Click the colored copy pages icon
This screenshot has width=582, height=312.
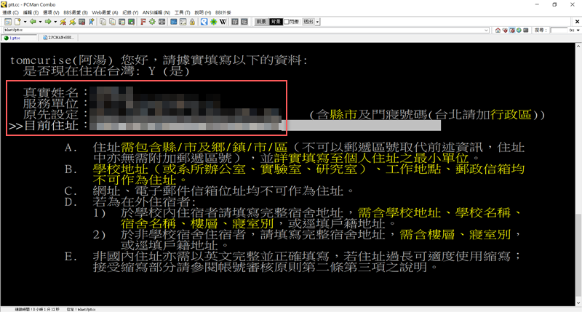tap(112, 22)
